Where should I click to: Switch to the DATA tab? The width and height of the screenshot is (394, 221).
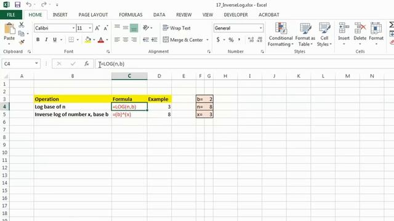point(159,15)
